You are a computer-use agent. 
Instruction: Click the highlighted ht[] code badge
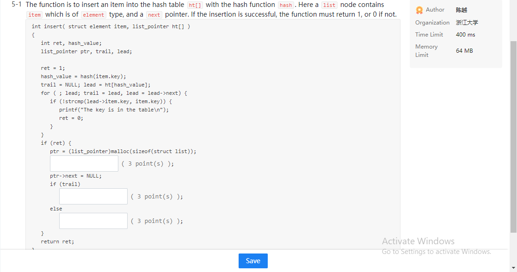point(195,5)
